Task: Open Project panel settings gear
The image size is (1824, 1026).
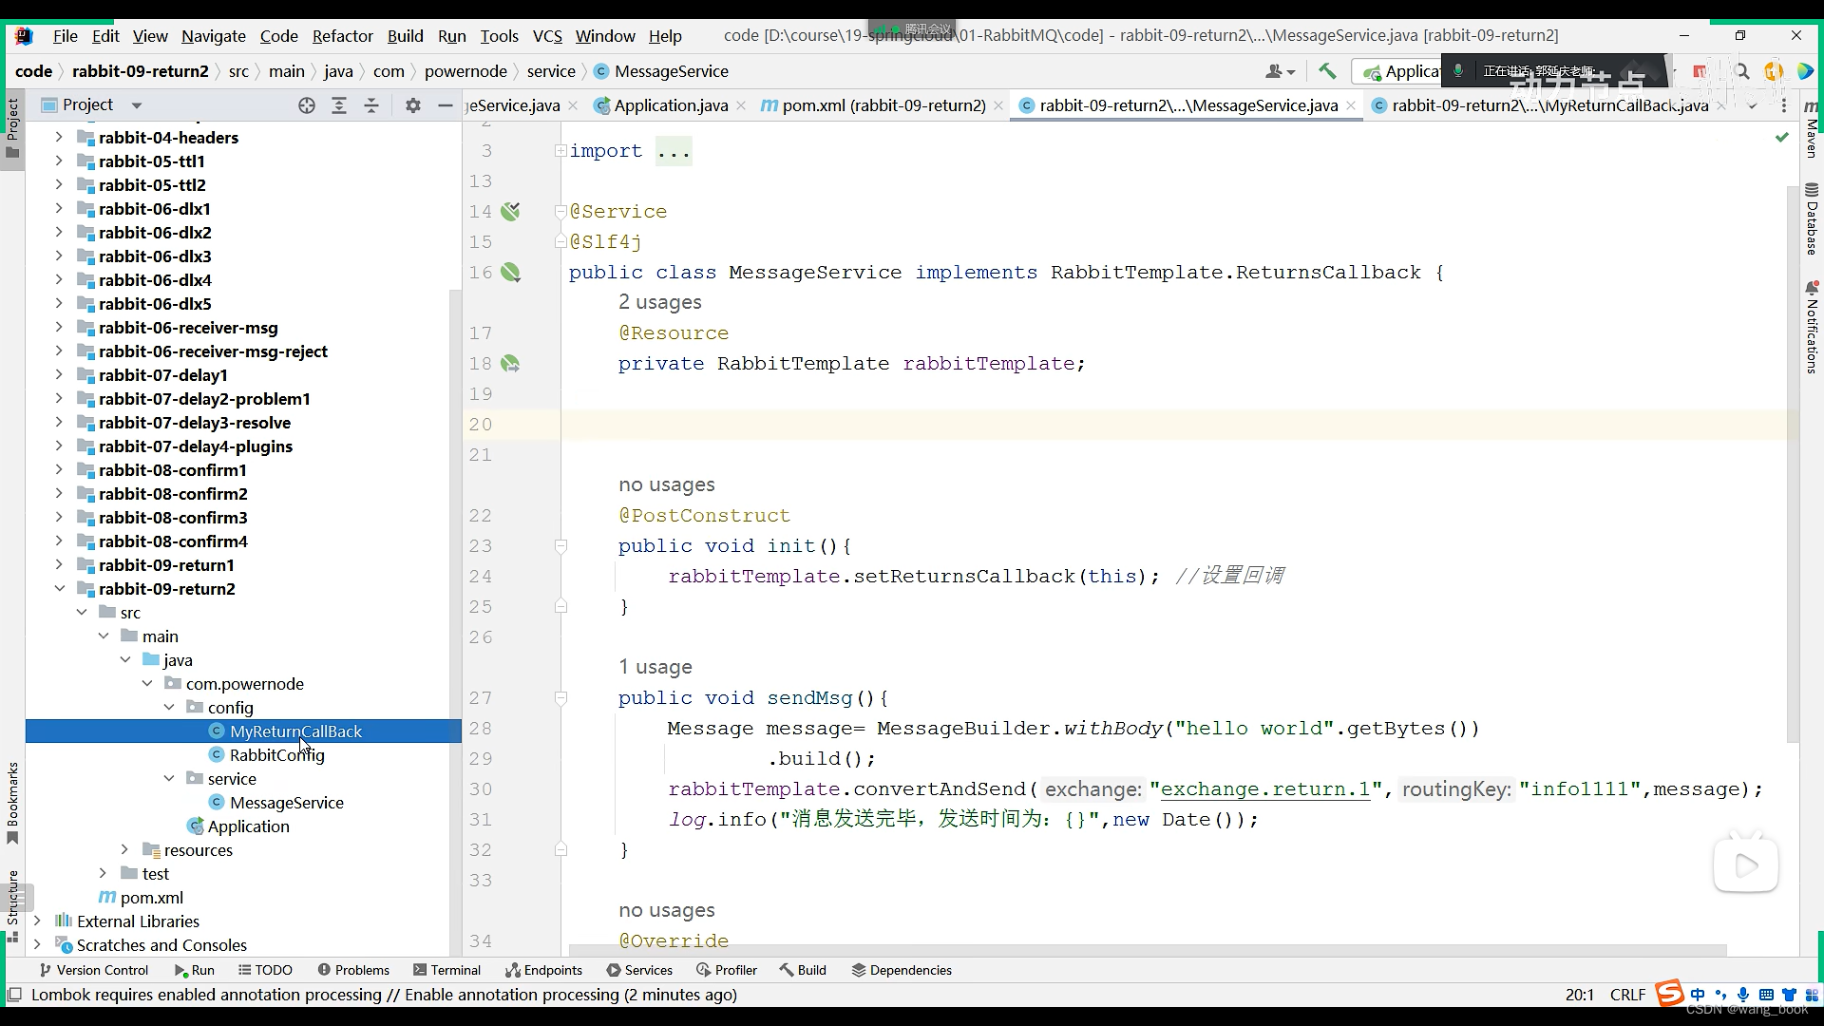Action: point(412,105)
